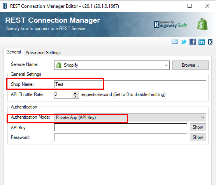This screenshot has height=185, width=216.
Task: Focus the Shop Name input field
Action: pyautogui.click(x=130, y=84)
